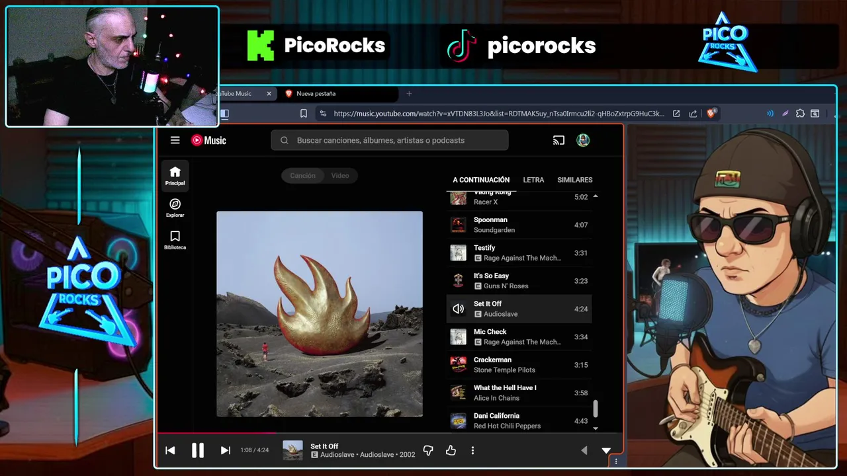Click the queue scrollbar thumb
Viewport: 847px width, 476px height.
595,409
